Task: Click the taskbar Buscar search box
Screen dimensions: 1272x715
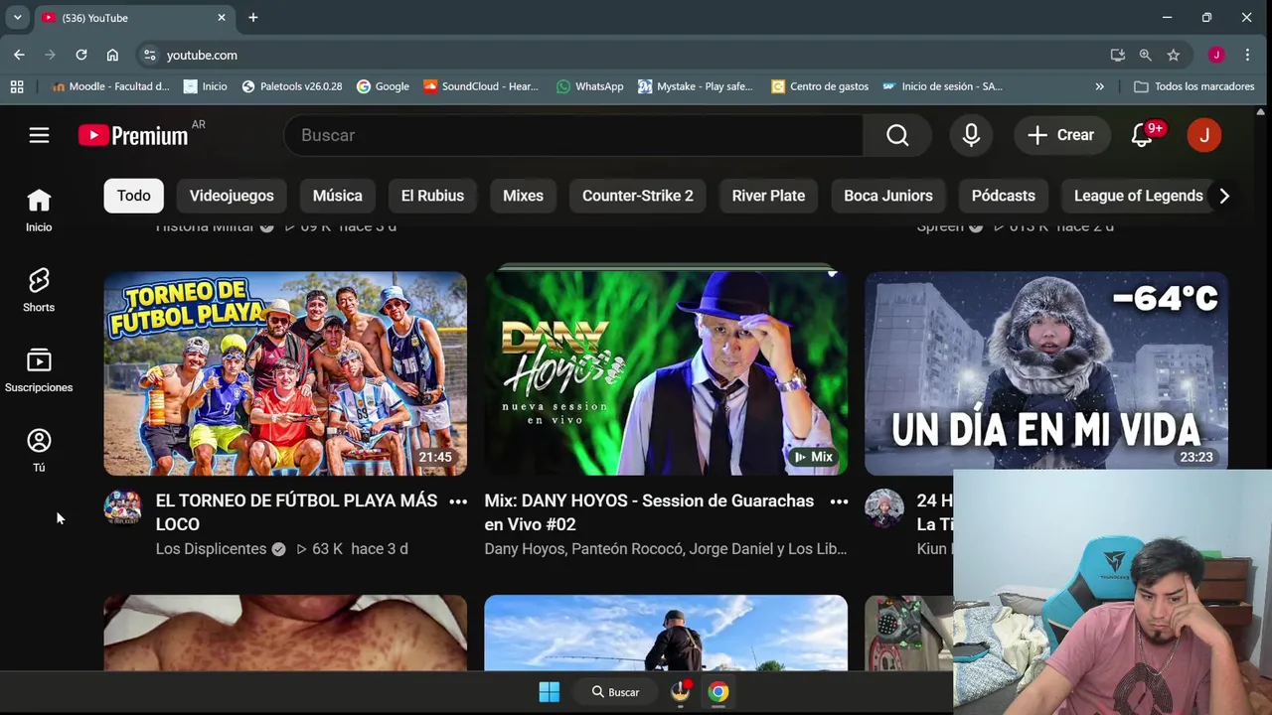Action: pos(616,692)
